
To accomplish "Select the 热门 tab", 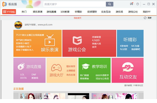I will 24,12.
